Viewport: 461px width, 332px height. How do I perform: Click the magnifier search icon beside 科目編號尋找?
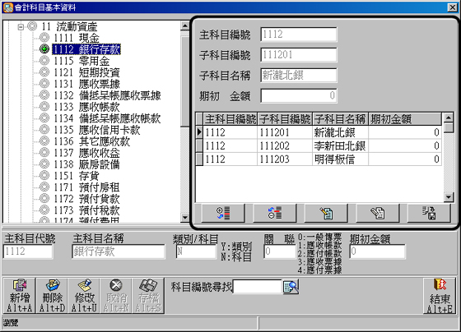(291, 287)
